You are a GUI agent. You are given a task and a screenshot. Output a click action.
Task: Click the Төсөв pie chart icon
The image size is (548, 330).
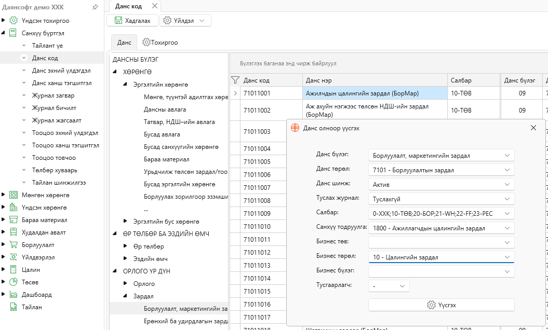pyautogui.click(x=14, y=282)
